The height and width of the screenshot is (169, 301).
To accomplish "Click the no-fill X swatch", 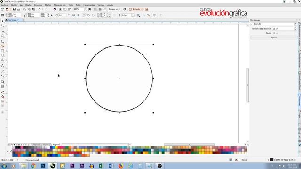I will 14,147.
